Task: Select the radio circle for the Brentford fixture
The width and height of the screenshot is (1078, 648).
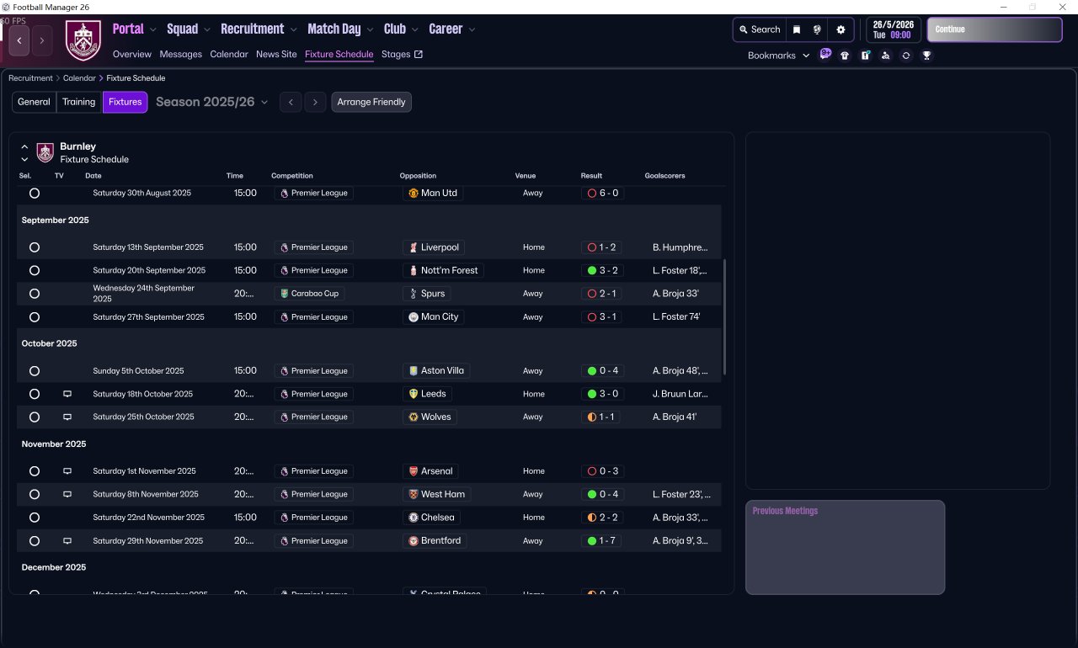Action: point(35,541)
